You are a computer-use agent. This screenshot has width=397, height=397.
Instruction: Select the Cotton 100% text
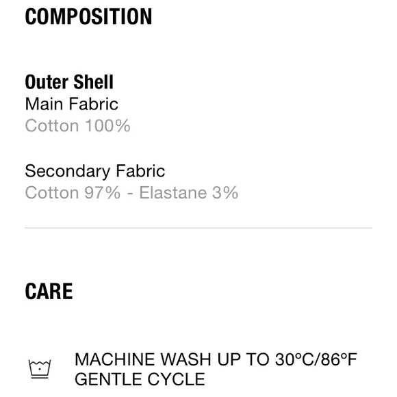tap(77, 125)
